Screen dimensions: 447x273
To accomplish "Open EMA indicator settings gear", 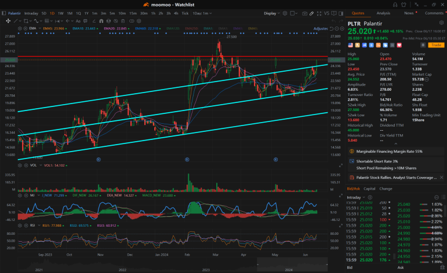I will coord(20,28).
